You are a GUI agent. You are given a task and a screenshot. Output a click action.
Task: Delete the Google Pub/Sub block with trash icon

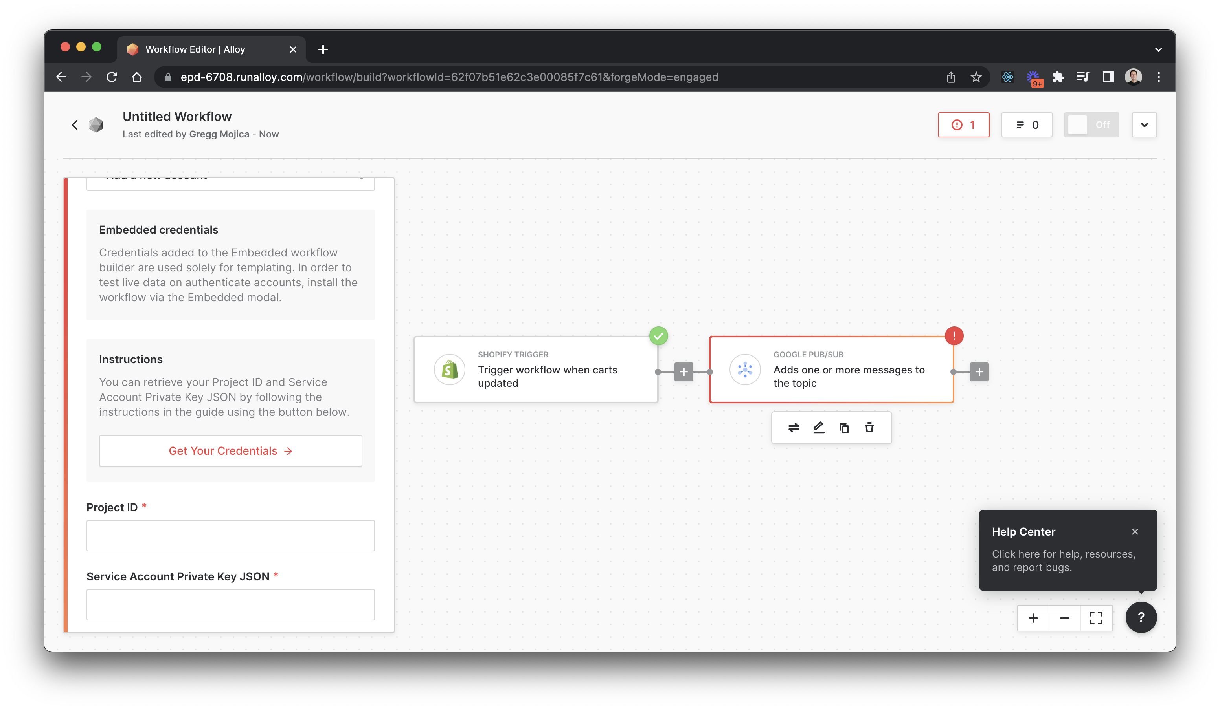[869, 428]
